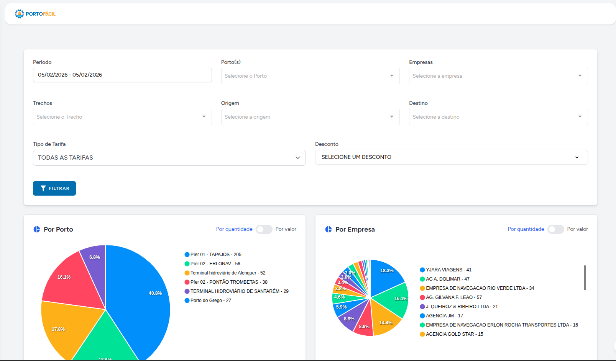Toggle Por Porto chart to Por valor
Viewport: 616px width, 361px height.
(x=264, y=229)
